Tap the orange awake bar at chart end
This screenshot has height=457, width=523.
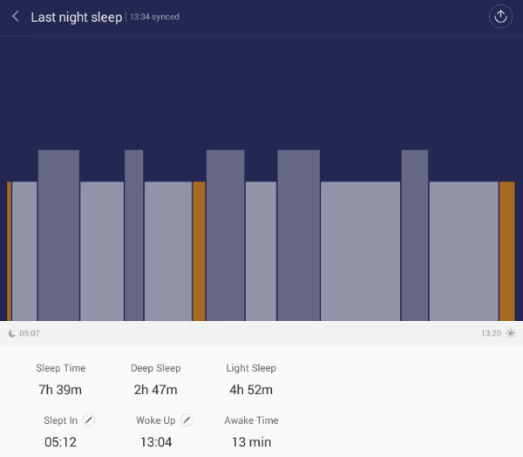click(506, 251)
